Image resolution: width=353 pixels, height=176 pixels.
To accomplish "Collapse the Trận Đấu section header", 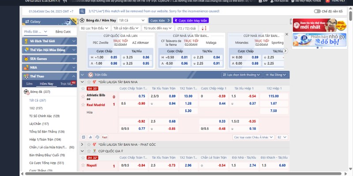I will click(82, 74).
